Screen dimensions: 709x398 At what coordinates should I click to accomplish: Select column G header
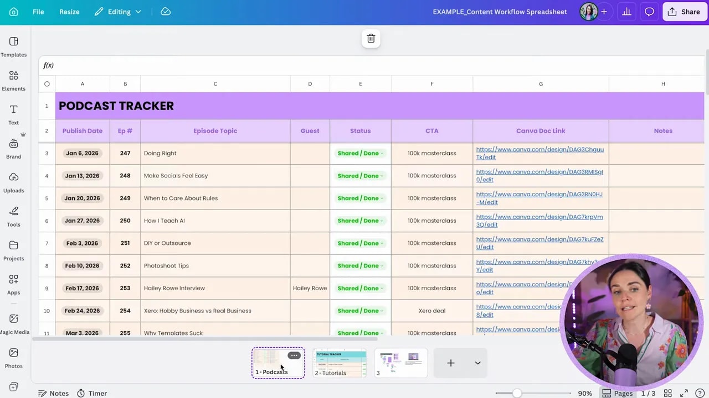(x=541, y=84)
